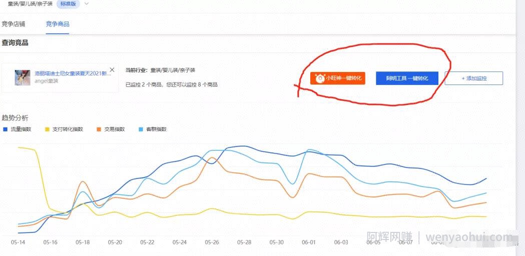Select the 竞争商品 tab
The image size is (525, 256).
tap(58, 24)
